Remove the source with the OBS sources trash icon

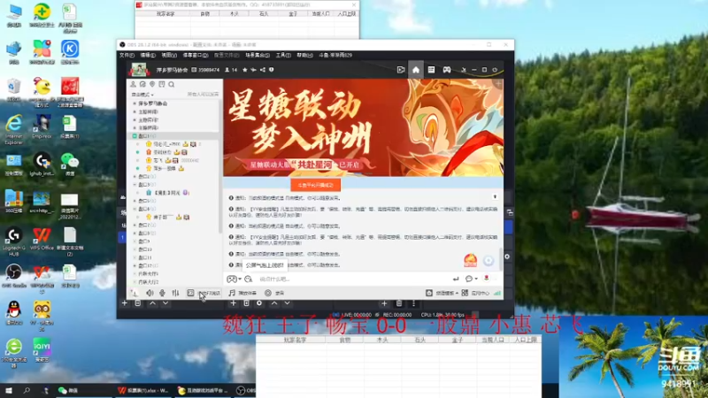click(246, 303)
